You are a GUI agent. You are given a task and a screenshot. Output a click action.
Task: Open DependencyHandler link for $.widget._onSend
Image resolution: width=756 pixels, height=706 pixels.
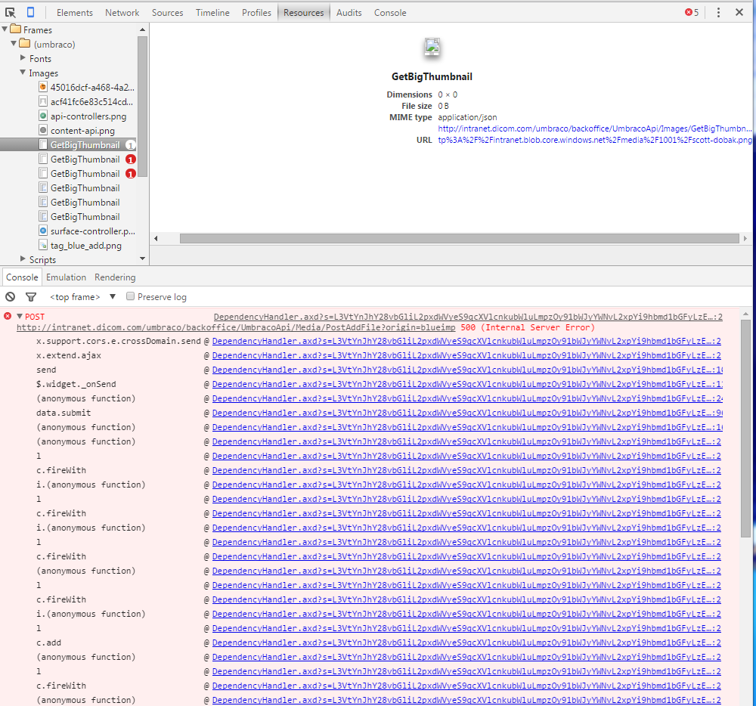pos(466,384)
